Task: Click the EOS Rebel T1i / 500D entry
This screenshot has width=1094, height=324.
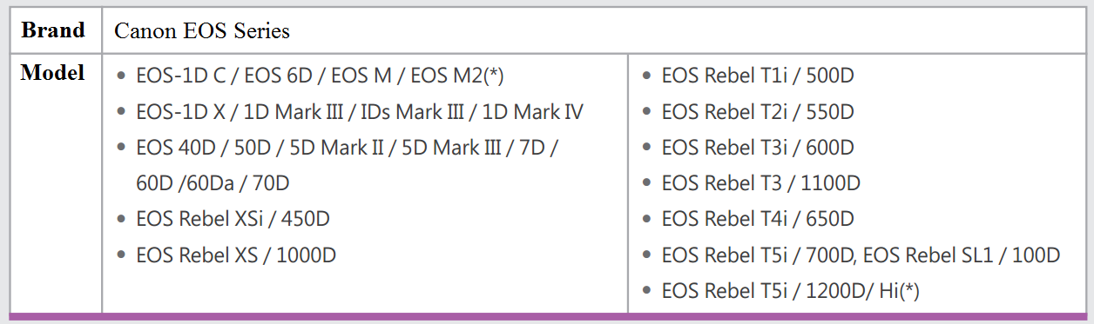Action: [x=758, y=76]
